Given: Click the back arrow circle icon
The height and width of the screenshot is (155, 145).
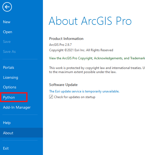Looking at the screenshot, I should [7, 7].
